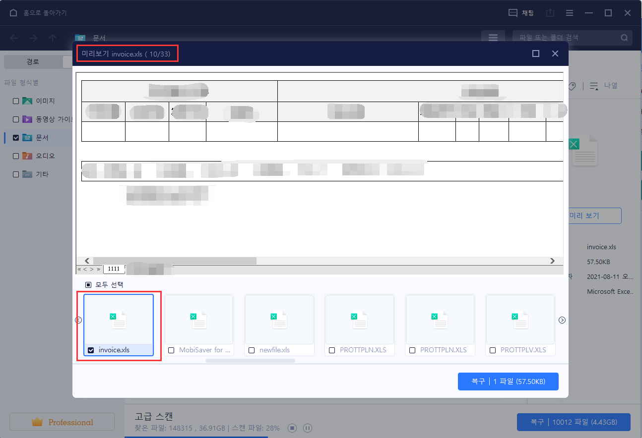Stop the advanced scan
The image size is (642, 438).
(293, 428)
